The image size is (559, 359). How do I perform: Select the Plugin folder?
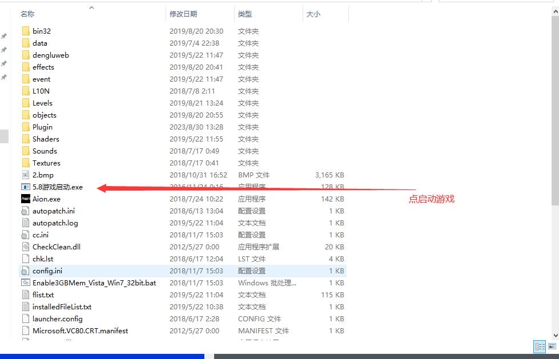(x=42, y=127)
